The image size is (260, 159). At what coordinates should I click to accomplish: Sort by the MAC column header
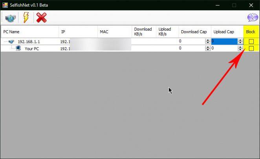[x=114, y=32]
